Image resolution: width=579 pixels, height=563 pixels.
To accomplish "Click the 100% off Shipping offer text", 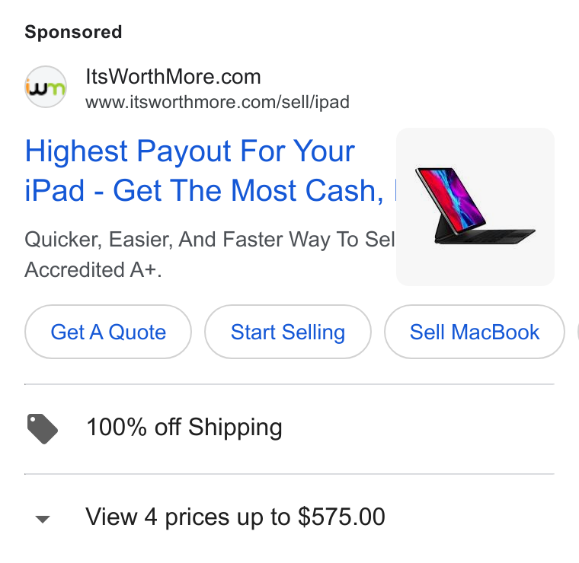I will tap(184, 428).
